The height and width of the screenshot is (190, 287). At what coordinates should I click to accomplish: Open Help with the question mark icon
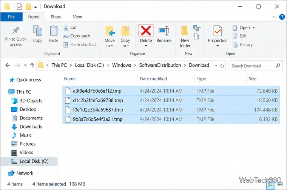(282, 17)
